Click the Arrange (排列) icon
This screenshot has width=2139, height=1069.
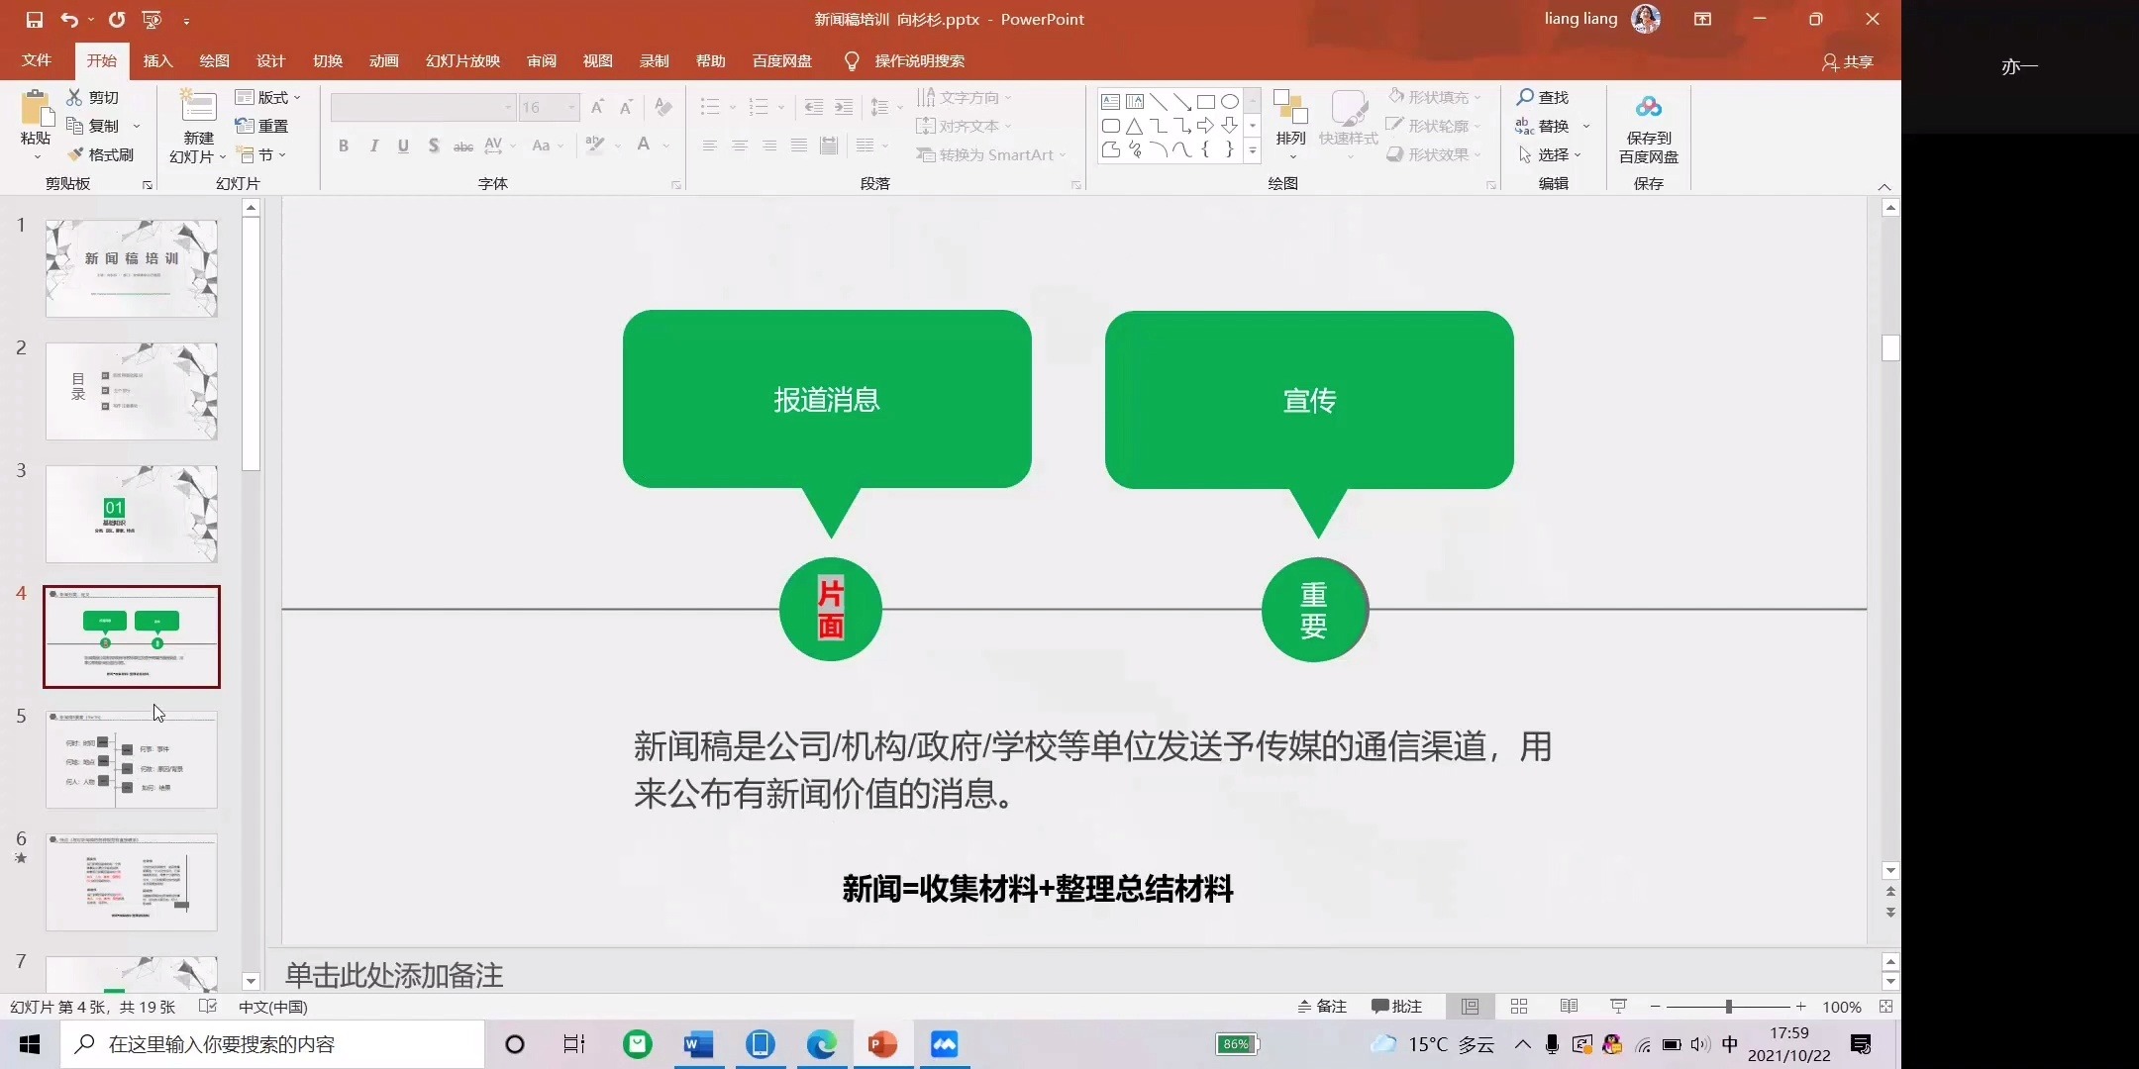(x=1290, y=108)
